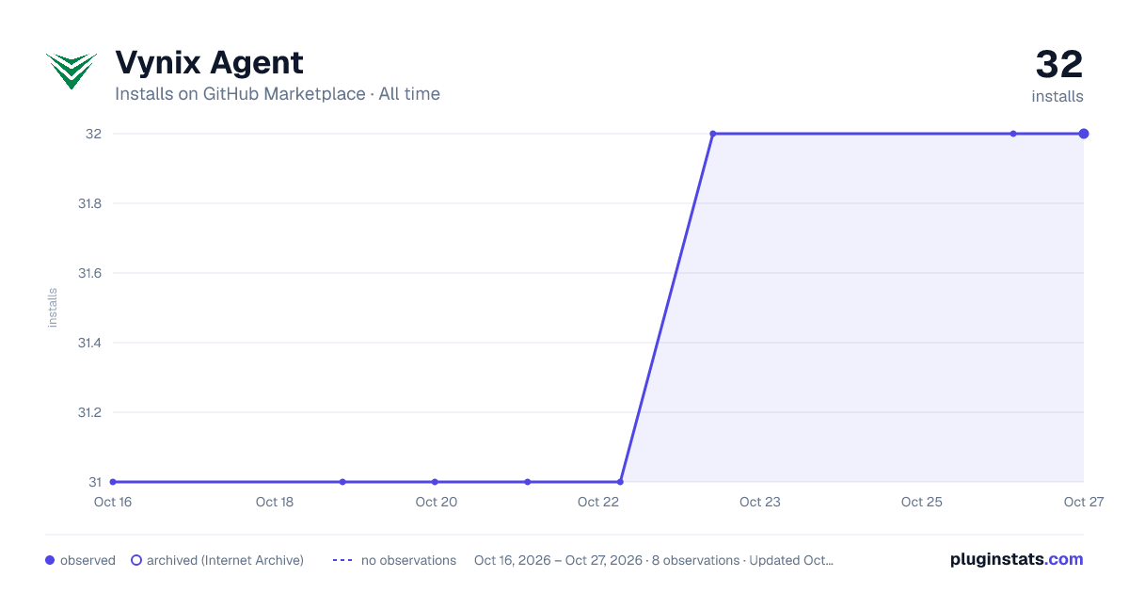Select the data point at Oct 20

[435, 482]
